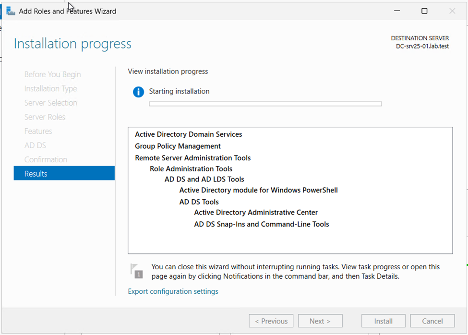Select the Server Roles step in sidebar
Image resolution: width=468 pixels, height=335 pixels.
tap(45, 117)
